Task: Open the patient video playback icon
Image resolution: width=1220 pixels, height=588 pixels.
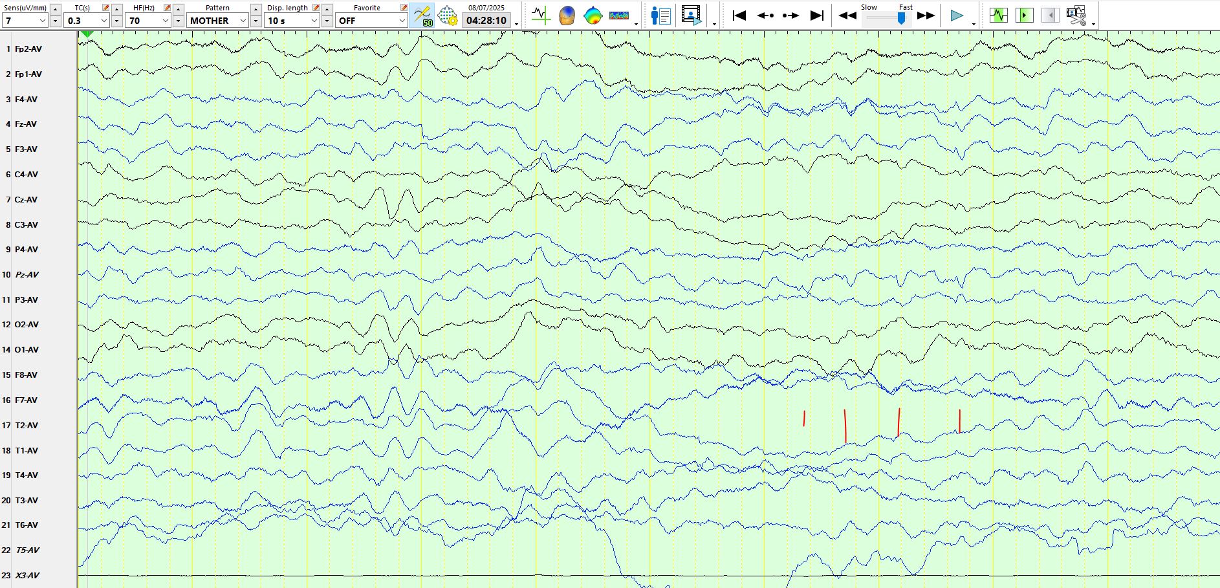Action: [692, 16]
